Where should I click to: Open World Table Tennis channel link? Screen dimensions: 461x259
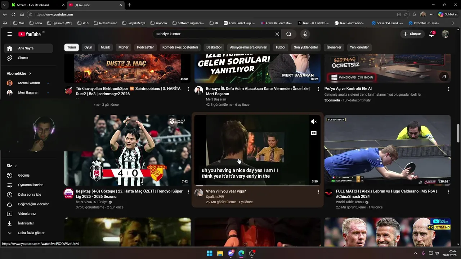tap(350, 202)
